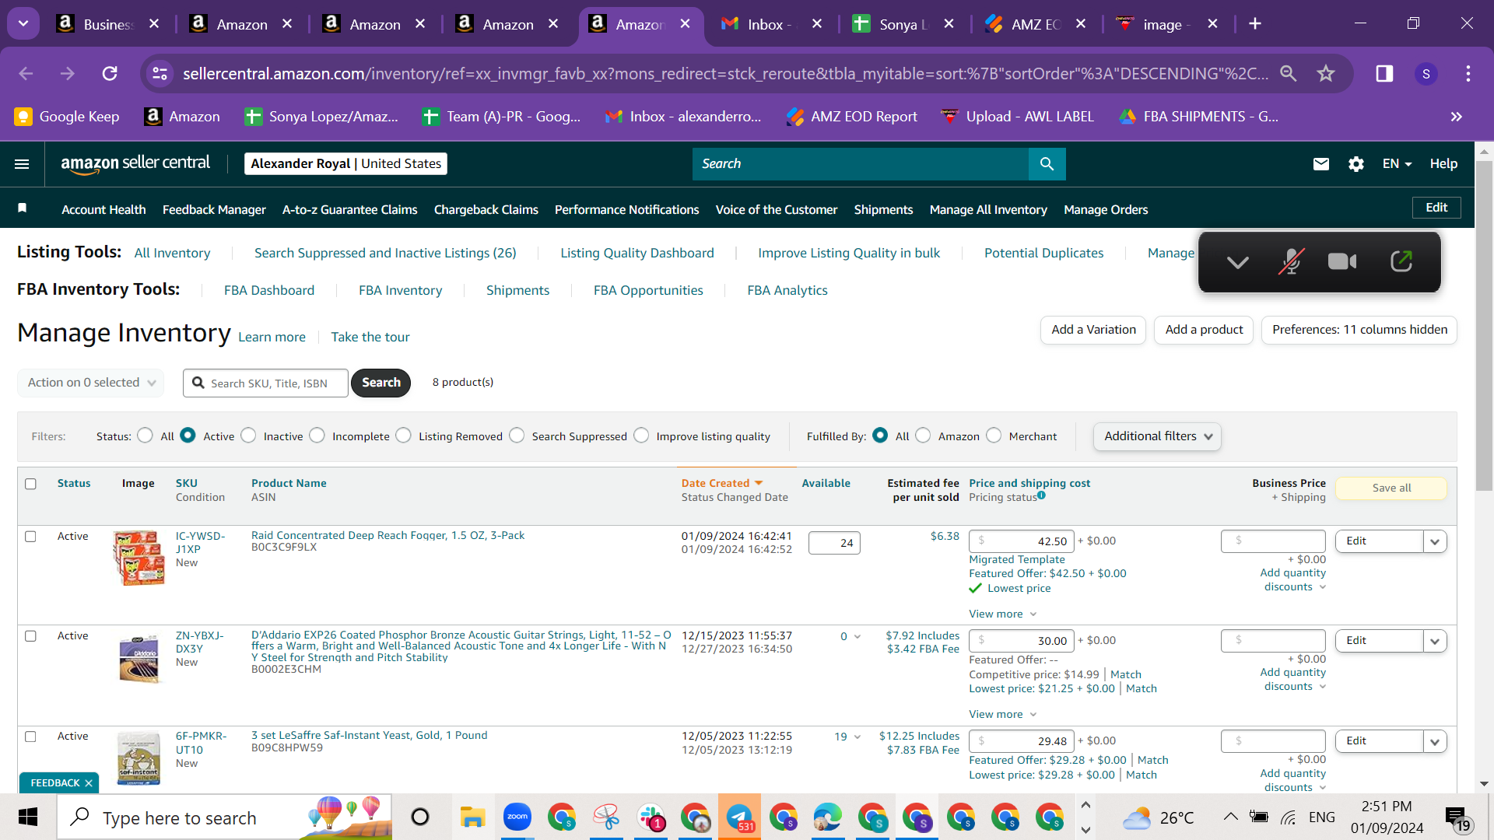Open Seller Central settings gear
This screenshot has height=840, width=1494.
pyautogui.click(x=1356, y=164)
